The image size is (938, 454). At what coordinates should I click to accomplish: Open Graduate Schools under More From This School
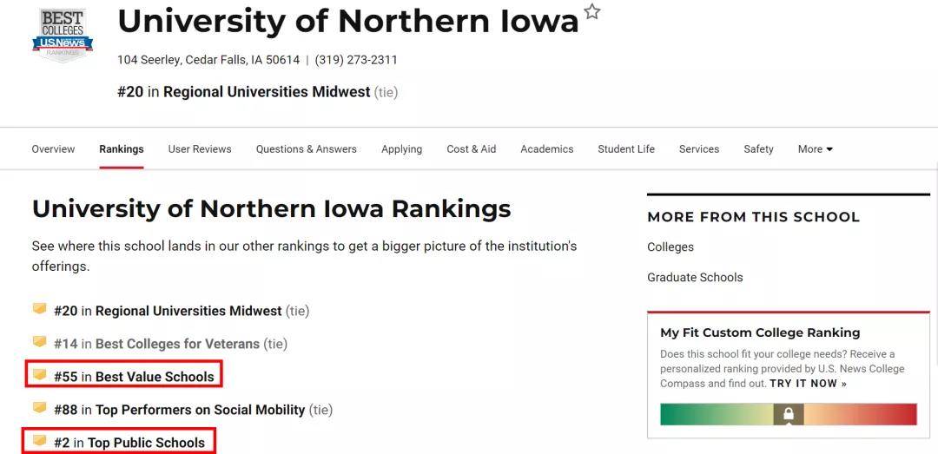pos(695,277)
